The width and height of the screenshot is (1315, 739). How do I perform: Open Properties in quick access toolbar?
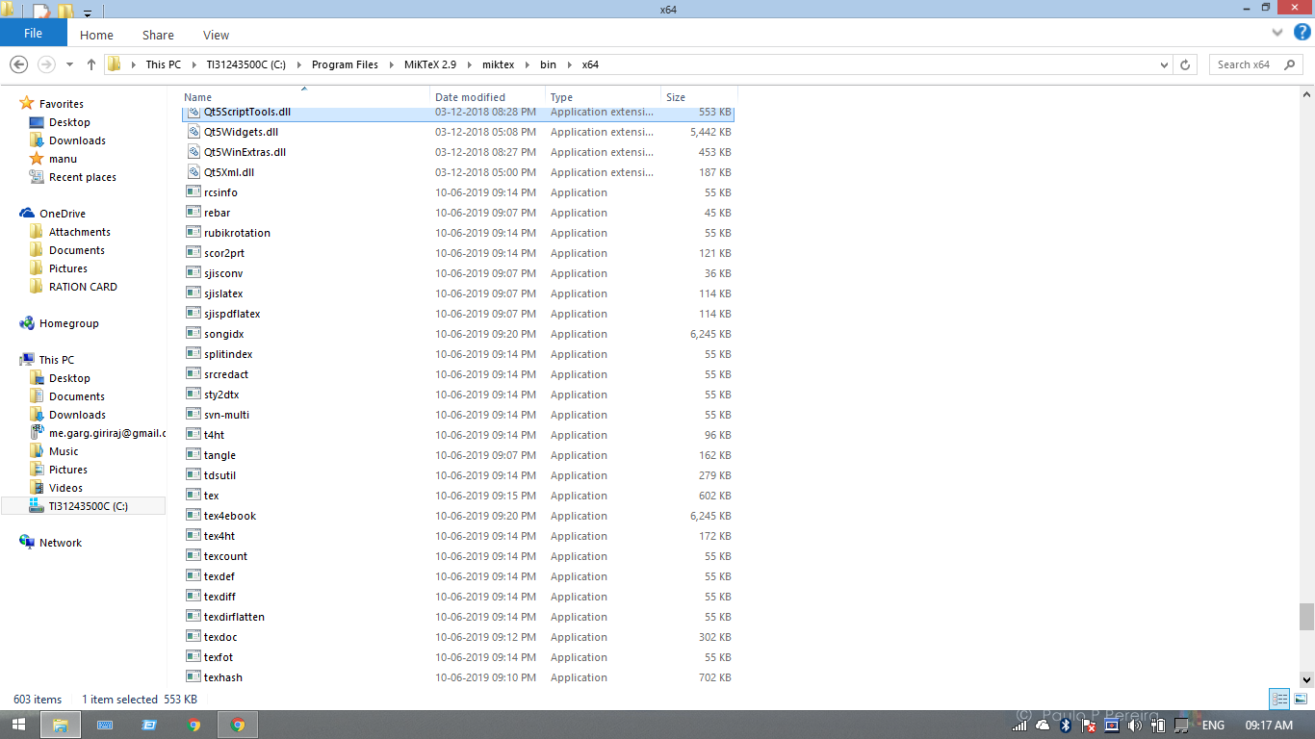point(42,12)
